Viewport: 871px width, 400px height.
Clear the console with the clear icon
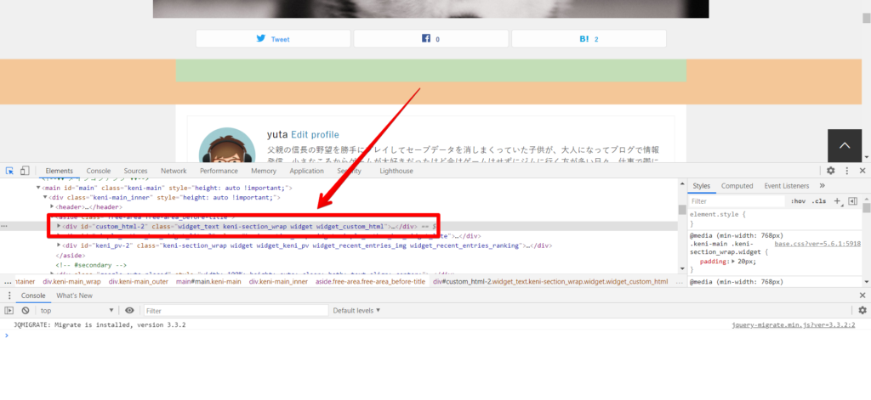26,311
